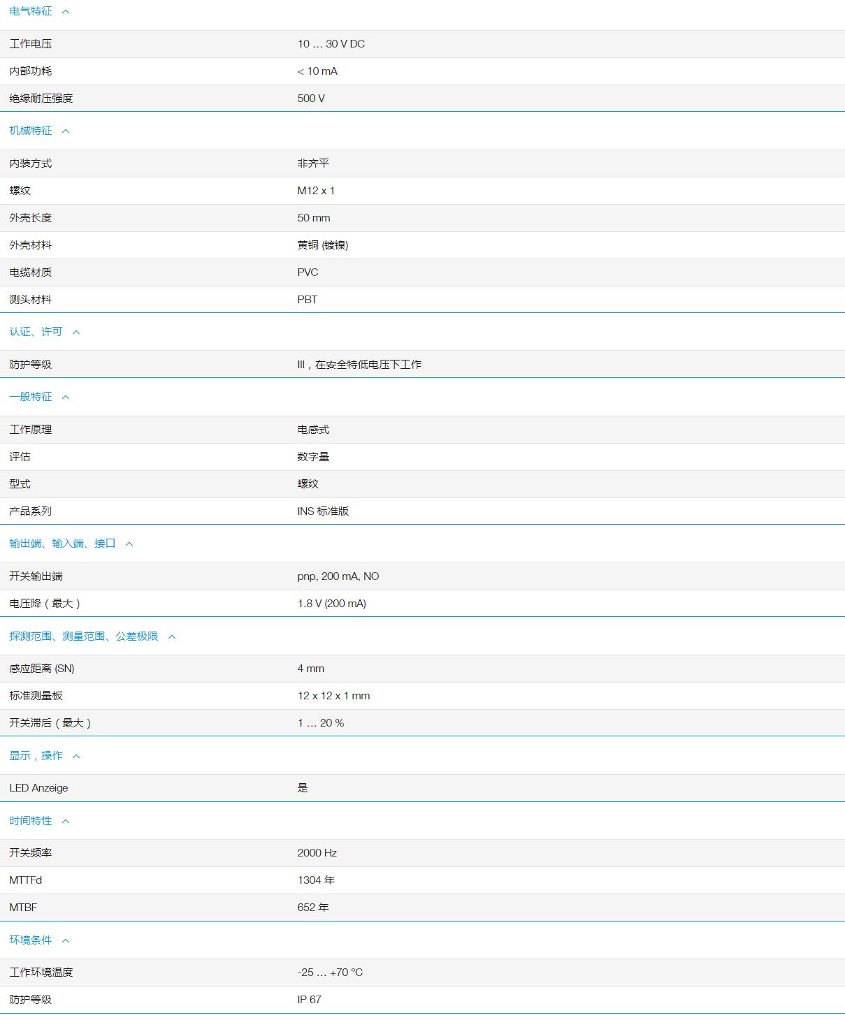Click the 机械特征 heading label
Image resolution: width=845 pixels, height=1020 pixels.
tap(31, 131)
